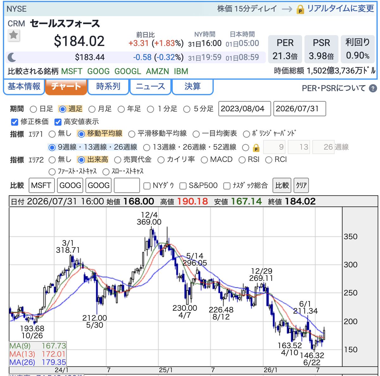Go to the 決算 tab

tap(193, 86)
